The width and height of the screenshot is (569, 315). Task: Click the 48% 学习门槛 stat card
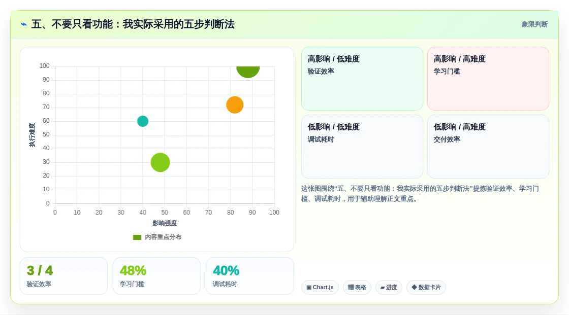coord(157,276)
